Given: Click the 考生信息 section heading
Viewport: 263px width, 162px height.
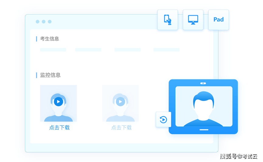Looking at the screenshot, I should (x=50, y=39).
